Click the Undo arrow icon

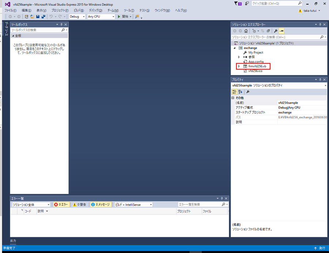(x=51, y=16)
